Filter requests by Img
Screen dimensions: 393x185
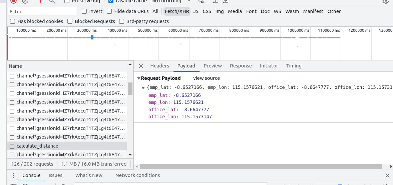coord(219,11)
